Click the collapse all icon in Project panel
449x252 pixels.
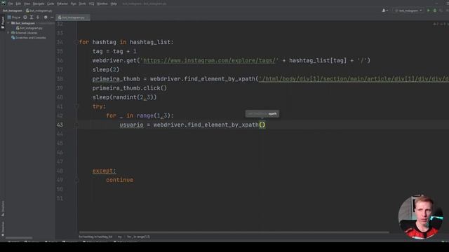pyautogui.click(x=37, y=17)
